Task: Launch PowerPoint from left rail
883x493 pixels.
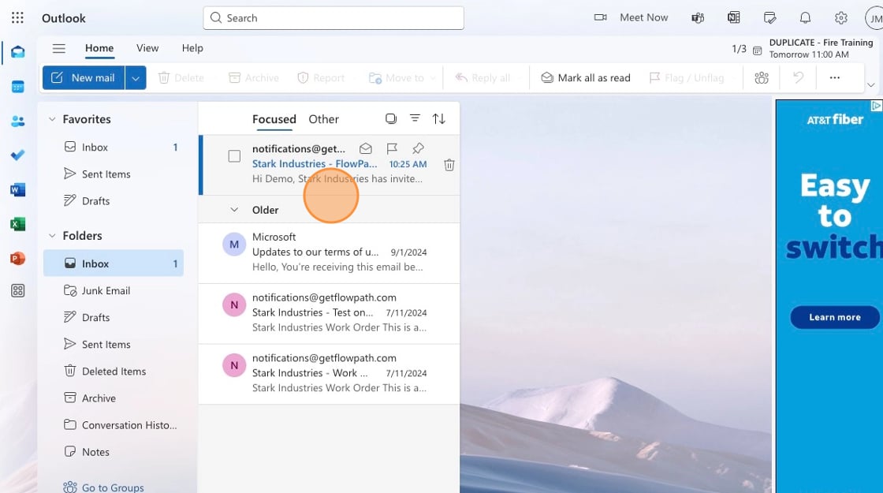Action: [17, 258]
